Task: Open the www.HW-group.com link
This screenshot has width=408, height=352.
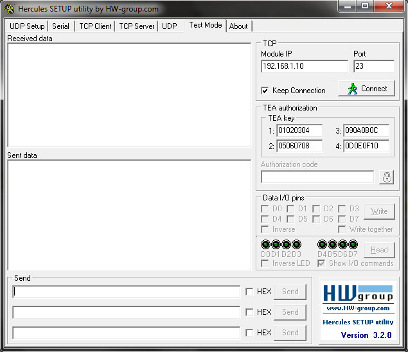Action: (x=358, y=308)
